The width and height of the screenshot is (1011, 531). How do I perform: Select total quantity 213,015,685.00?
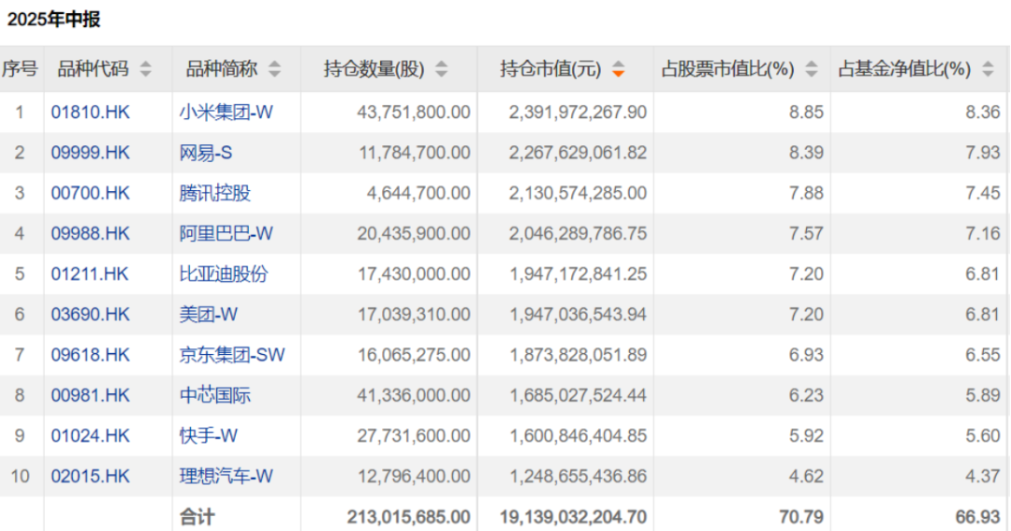(409, 517)
